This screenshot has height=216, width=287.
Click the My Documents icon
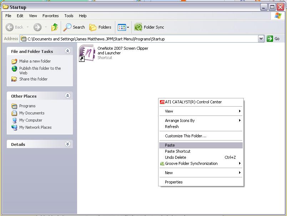[14, 113]
